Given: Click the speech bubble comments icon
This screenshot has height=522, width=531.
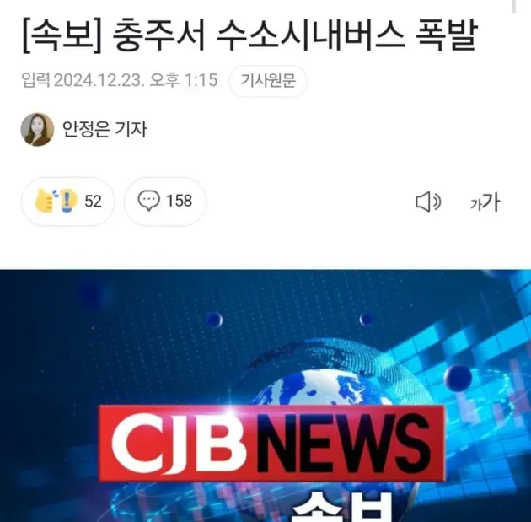Looking at the screenshot, I should pos(148,201).
